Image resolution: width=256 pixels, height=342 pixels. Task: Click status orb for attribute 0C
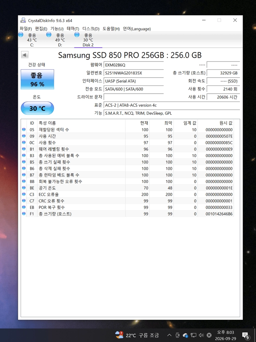(x=24, y=142)
